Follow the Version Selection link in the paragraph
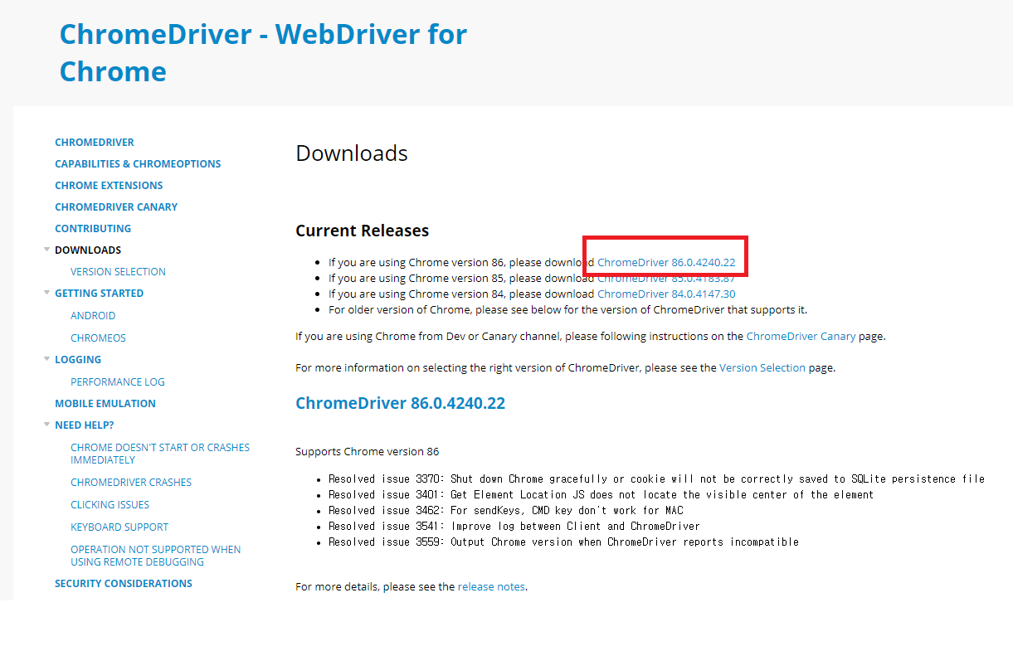Screen dimensions: 1013x651 [762, 367]
